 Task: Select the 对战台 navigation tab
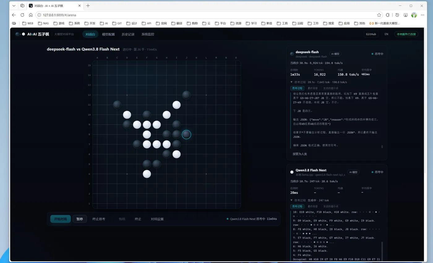(90, 34)
